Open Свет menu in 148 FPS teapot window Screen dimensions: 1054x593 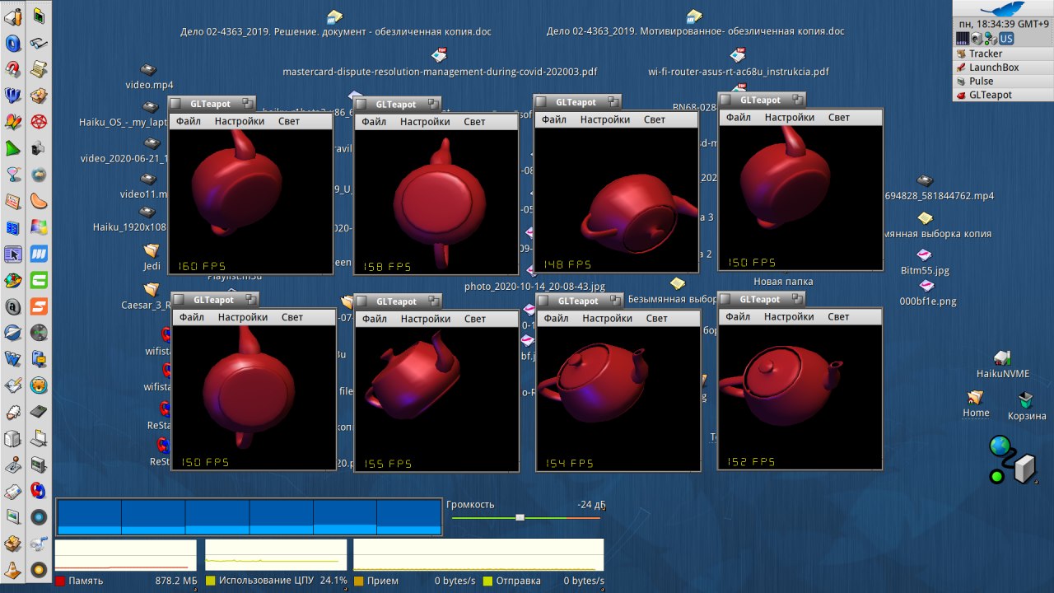click(655, 119)
